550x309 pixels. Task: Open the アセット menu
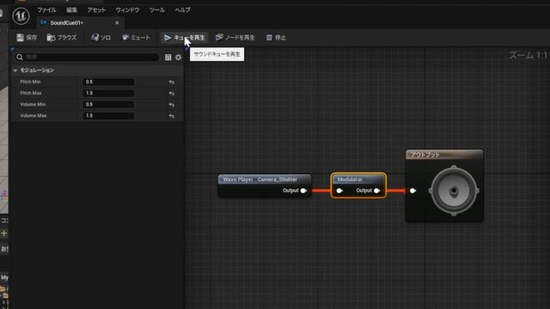click(96, 9)
